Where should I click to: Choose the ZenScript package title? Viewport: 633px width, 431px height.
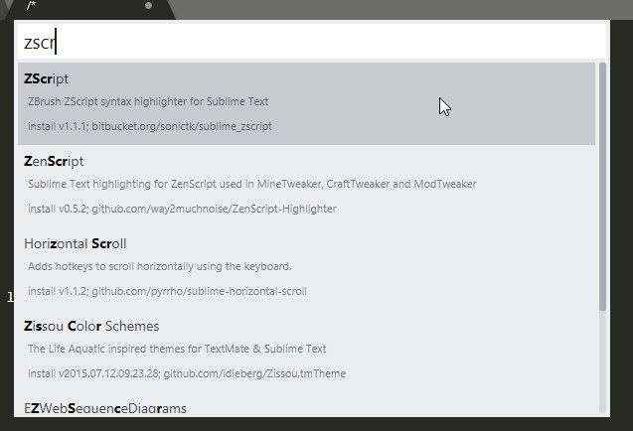[54, 162]
